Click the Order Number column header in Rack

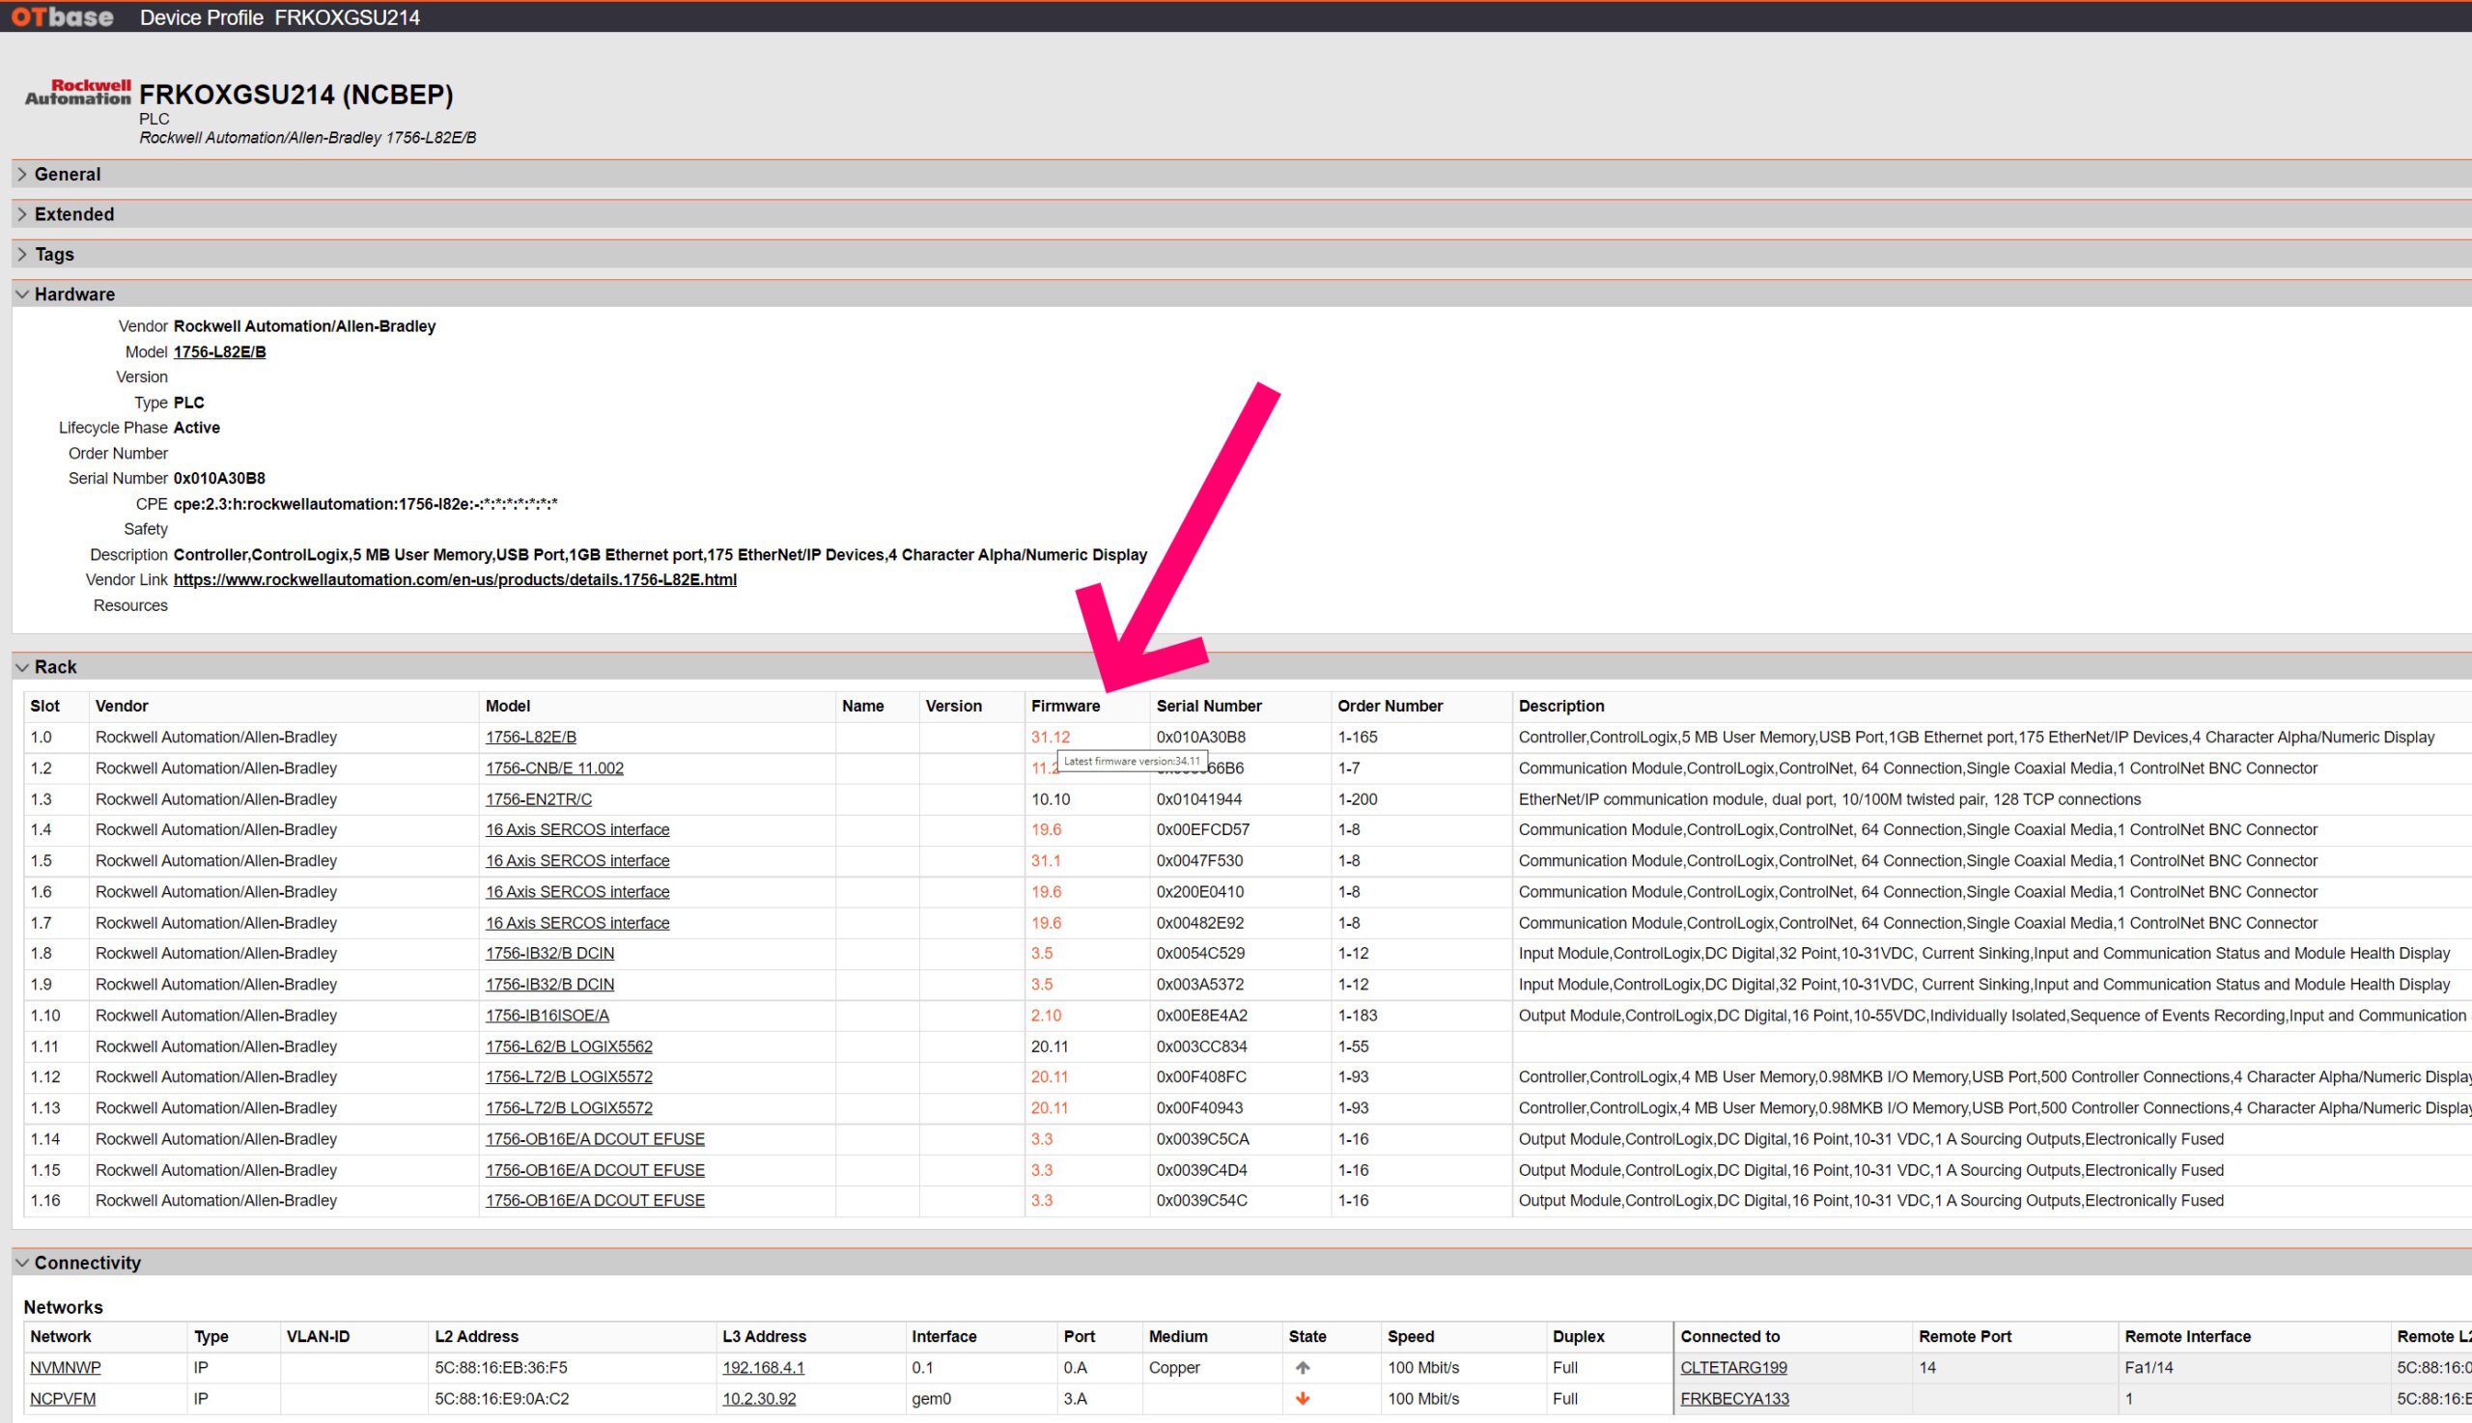1390,706
